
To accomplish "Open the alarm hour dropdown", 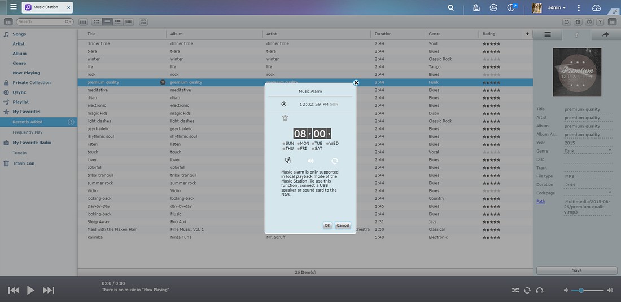I will click(310, 134).
